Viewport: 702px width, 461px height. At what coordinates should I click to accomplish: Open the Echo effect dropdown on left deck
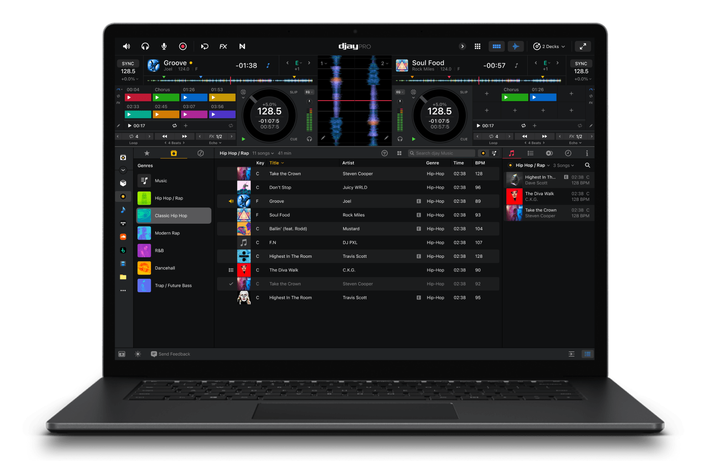tap(215, 143)
